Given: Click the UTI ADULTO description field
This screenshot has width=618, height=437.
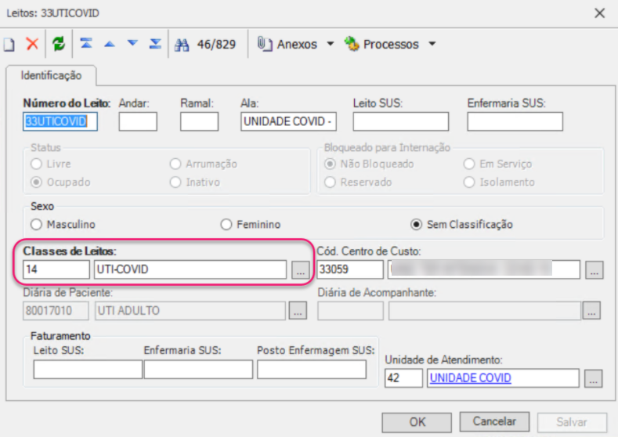Looking at the screenshot, I should coord(190,310).
